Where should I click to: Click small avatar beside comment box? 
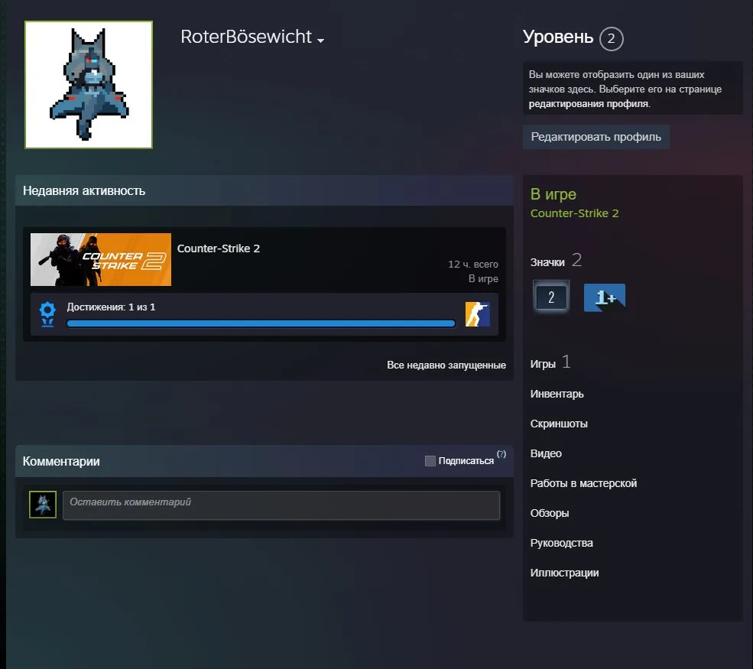pos(43,505)
